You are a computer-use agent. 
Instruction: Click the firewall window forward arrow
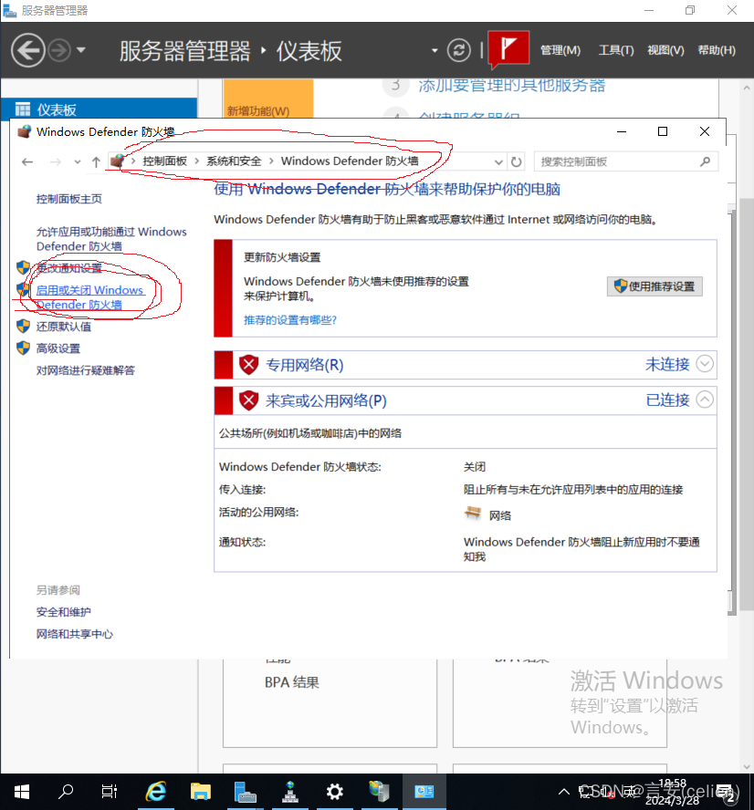[56, 162]
